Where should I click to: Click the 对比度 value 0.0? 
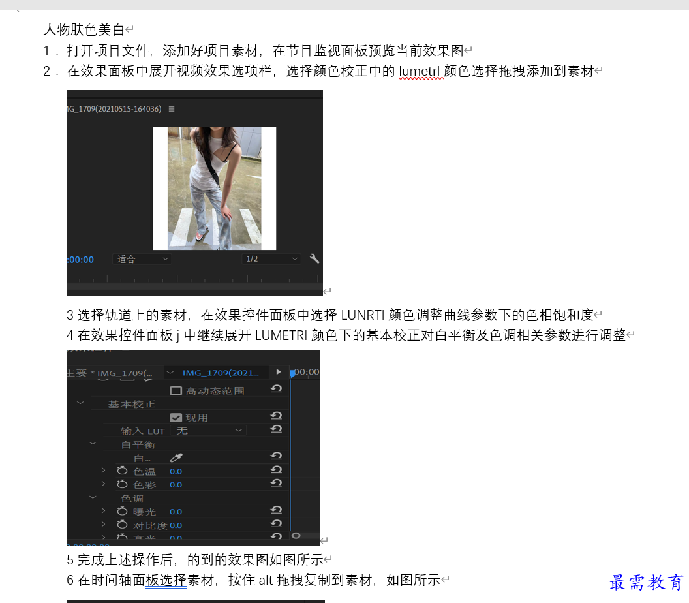tap(176, 525)
